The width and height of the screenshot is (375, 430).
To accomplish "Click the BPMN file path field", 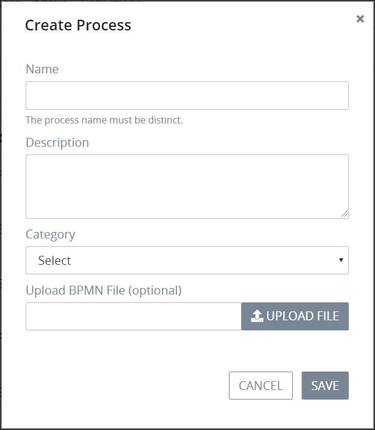I will (x=134, y=316).
